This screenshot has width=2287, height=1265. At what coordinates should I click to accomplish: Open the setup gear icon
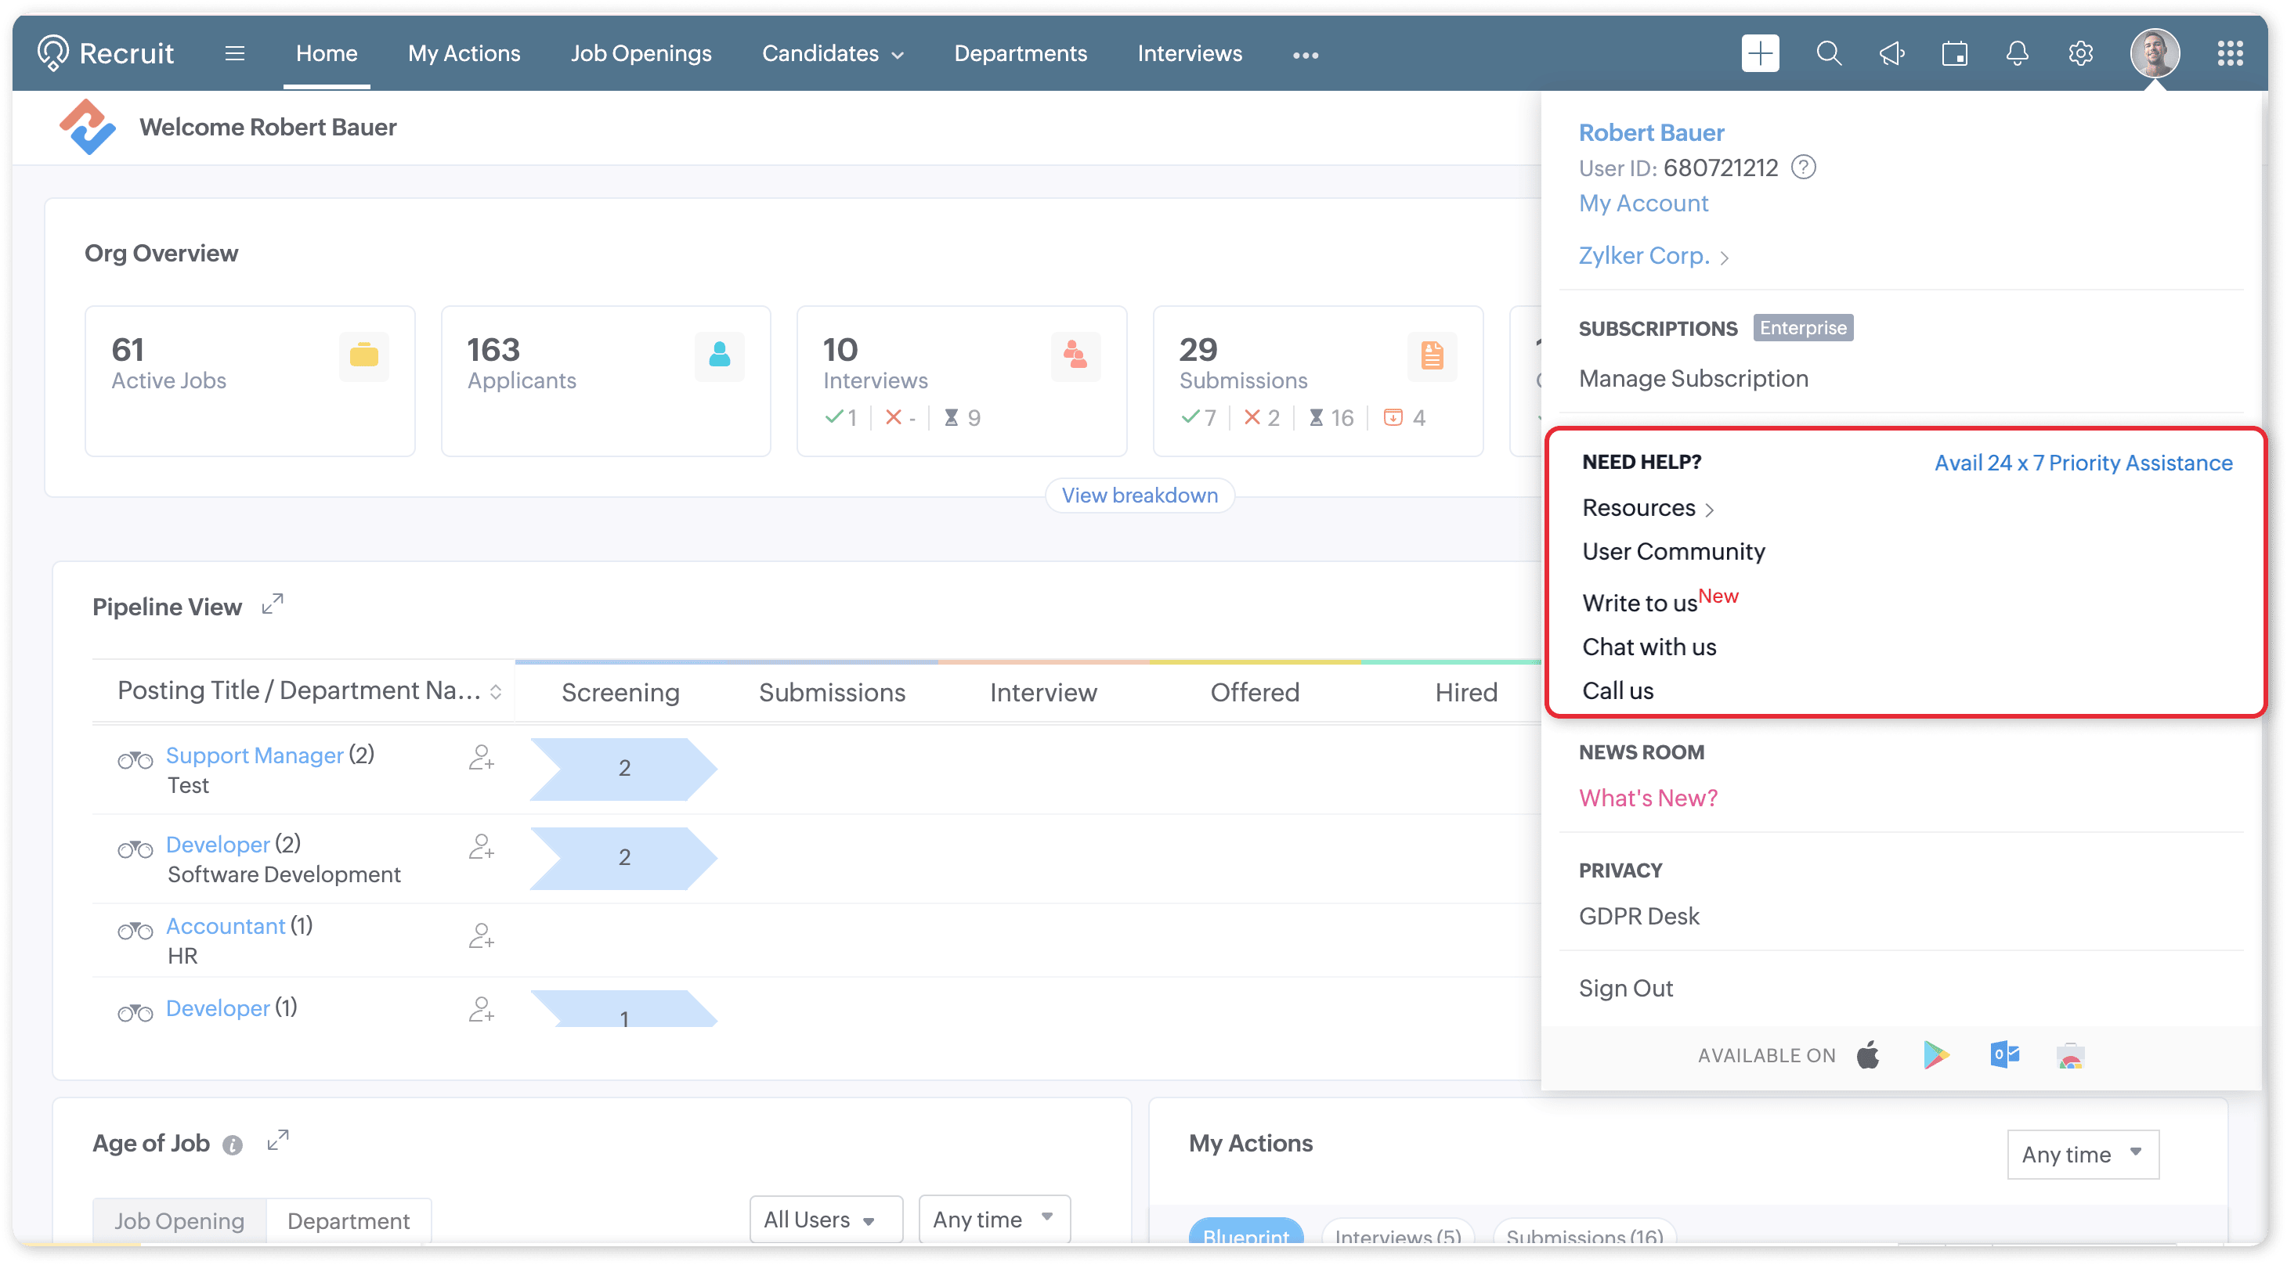2080,53
